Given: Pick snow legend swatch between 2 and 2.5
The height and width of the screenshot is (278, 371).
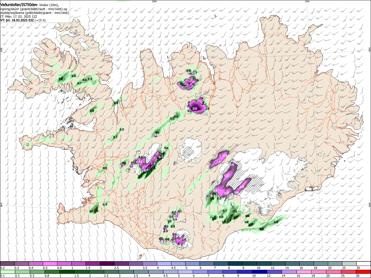Looking at the screenshot, I should click(107, 264).
